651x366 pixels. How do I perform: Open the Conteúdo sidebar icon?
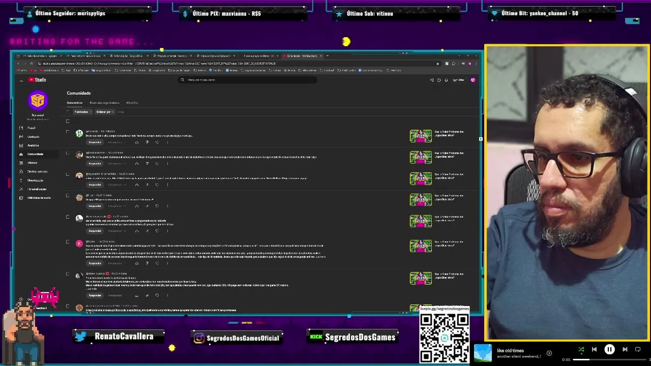pyautogui.click(x=21, y=137)
